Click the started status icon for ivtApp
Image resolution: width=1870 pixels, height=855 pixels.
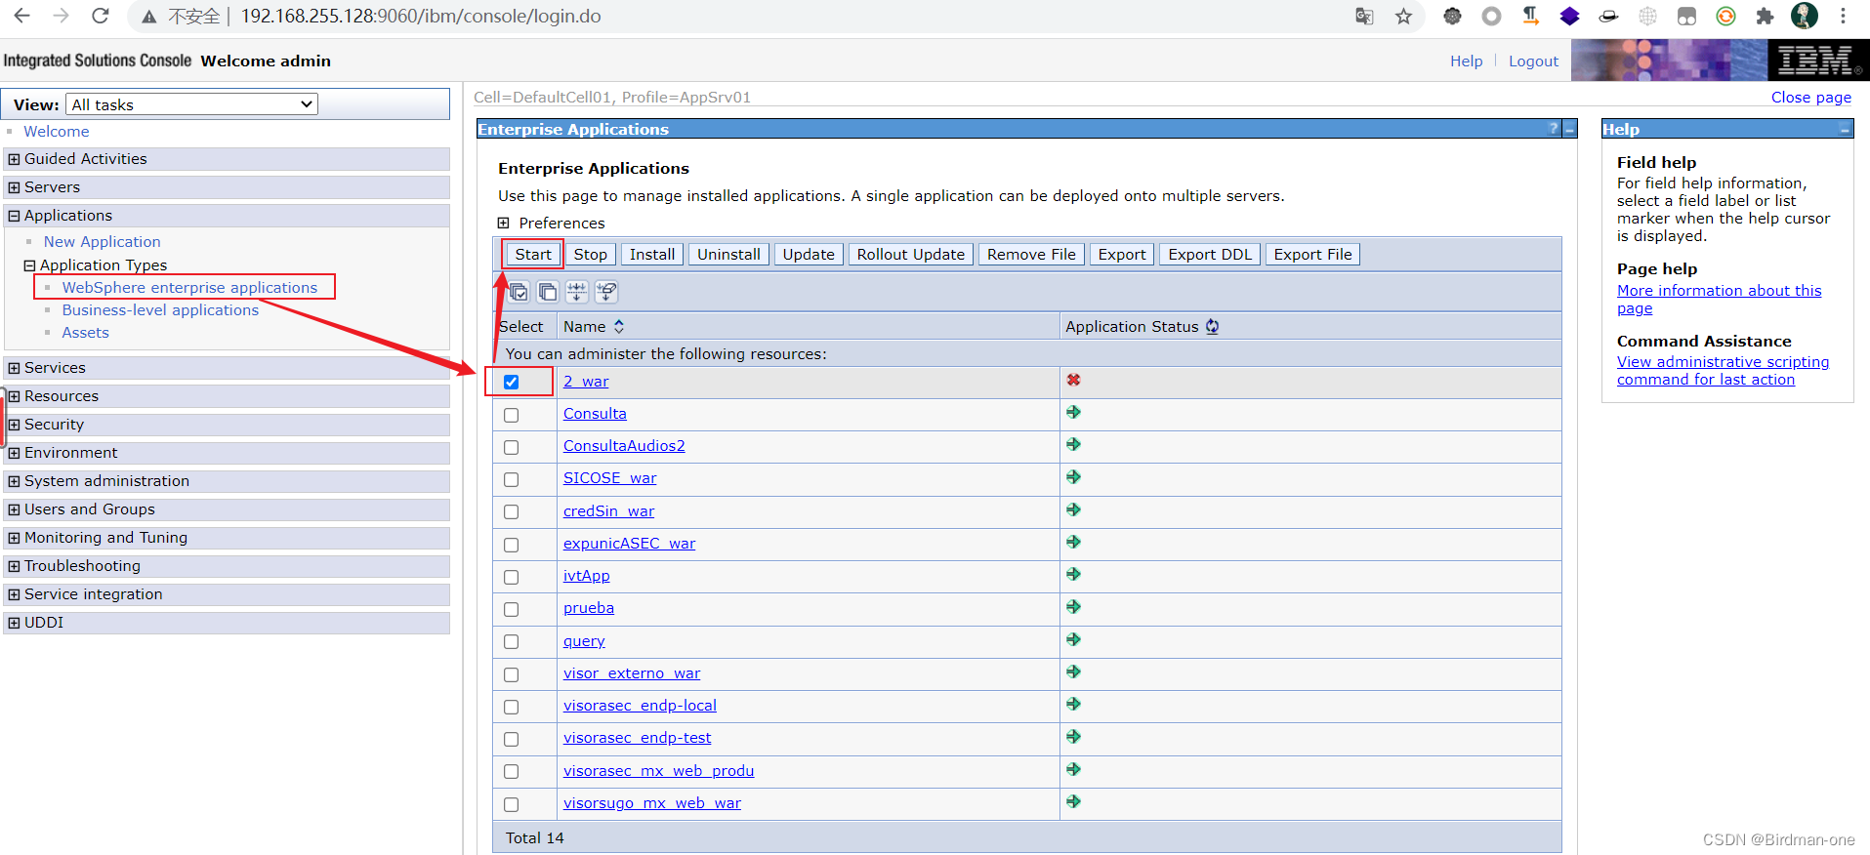tap(1073, 575)
